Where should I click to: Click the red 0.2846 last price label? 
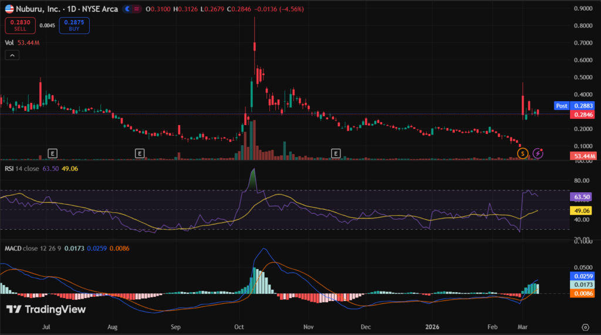[x=583, y=114]
